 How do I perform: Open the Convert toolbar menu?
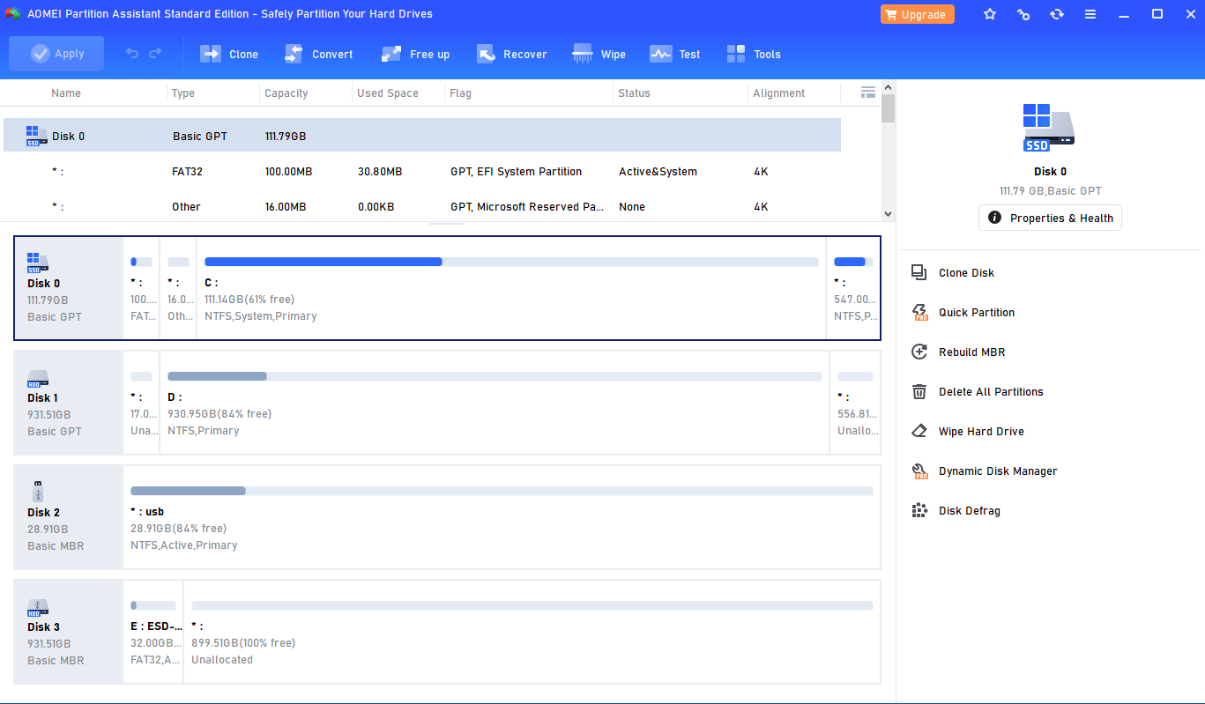[x=319, y=55]
